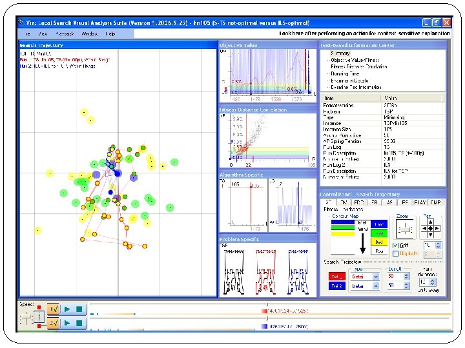465x348 pixels.
Task: Click the Fitness Distance Correlation scatter plot
Action: click(x=268, y=140)
